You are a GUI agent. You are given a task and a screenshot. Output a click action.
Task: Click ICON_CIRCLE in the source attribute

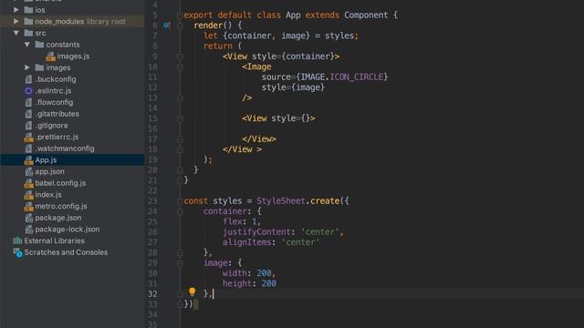pyautogui.click(x=357, y=77)
